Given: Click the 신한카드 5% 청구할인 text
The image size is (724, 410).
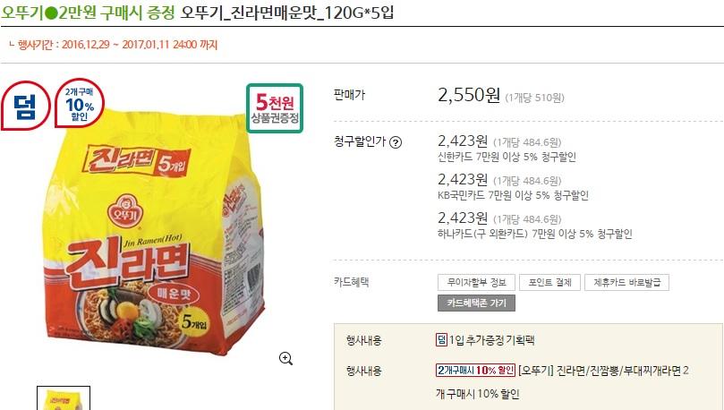Looking at the screenshot, I should pyautogui.click(x=507, y=157).
